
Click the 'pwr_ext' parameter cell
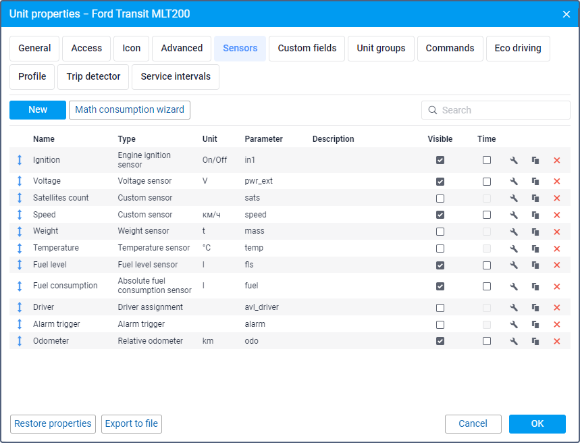(259, 181)
